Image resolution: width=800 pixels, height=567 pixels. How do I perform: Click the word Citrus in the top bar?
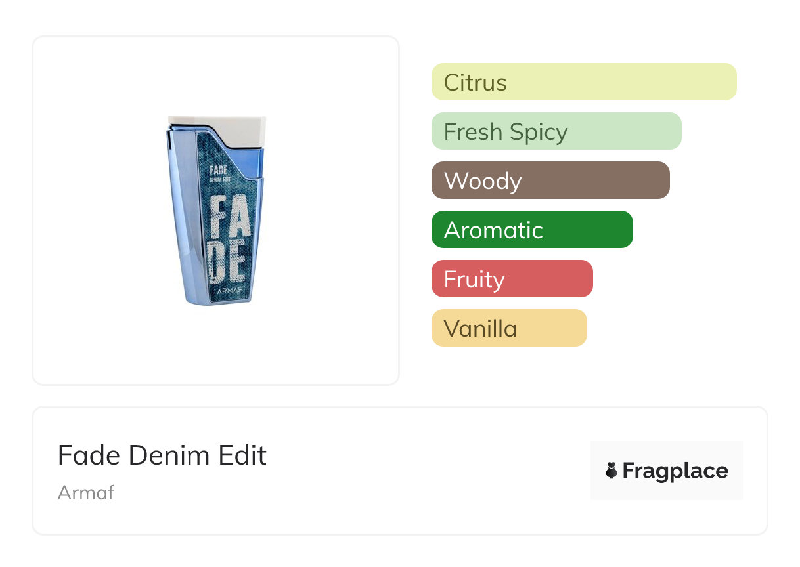476,83
